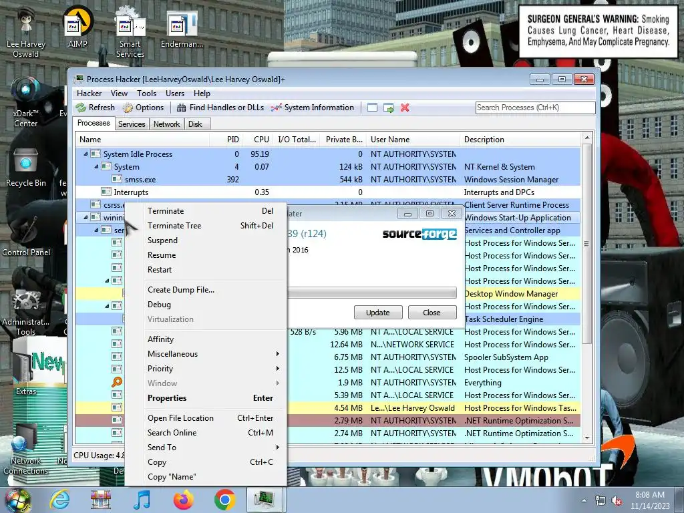Open xDark Center desktop icon
The height and width of the screenshot is (513, 684).
(x=25, y=102)
